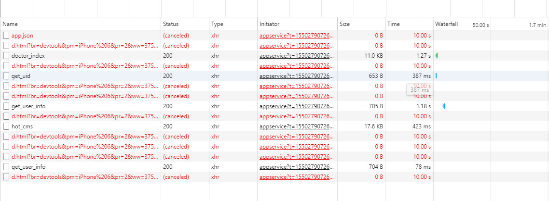Image resolution: width=549 pixels, height=201 pixels.
Task: Click the file icon beside app.json
Action: tap(6, 36)
